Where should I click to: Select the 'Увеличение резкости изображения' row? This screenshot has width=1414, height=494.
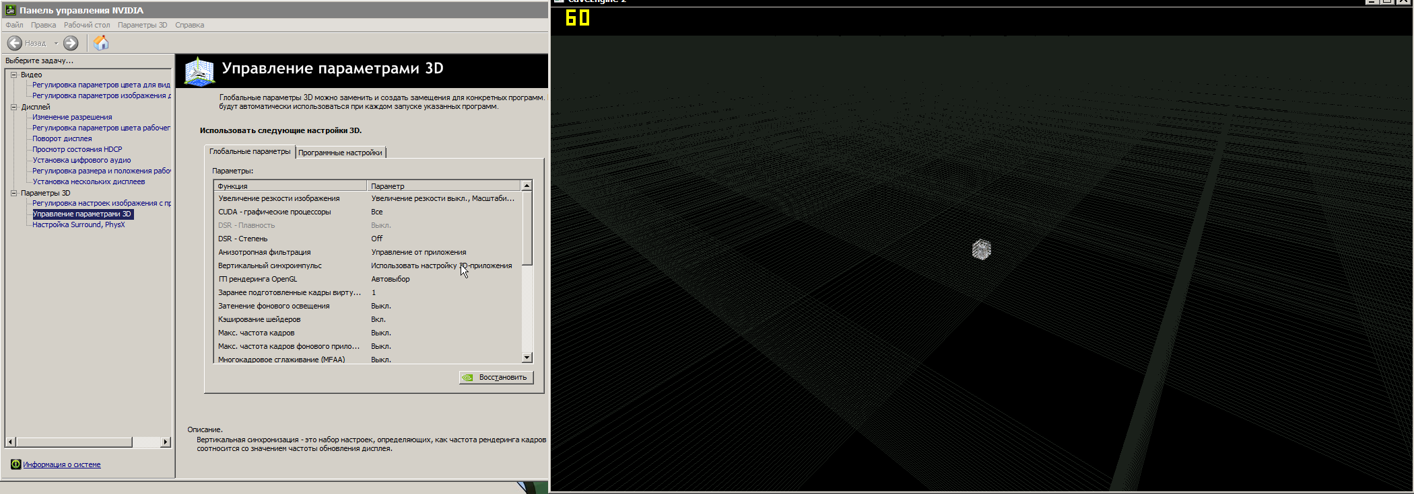click(x=368, y=198)
